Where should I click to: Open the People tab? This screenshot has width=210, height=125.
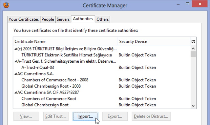click(48, 19)
